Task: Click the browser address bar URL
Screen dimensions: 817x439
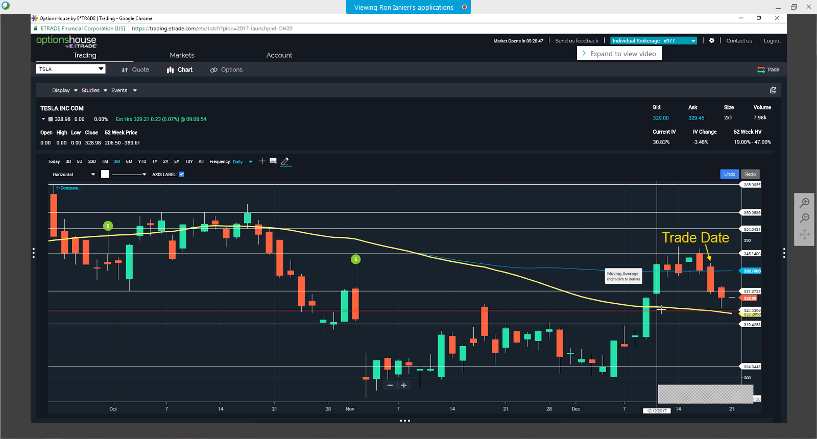Action: point(212,29)
